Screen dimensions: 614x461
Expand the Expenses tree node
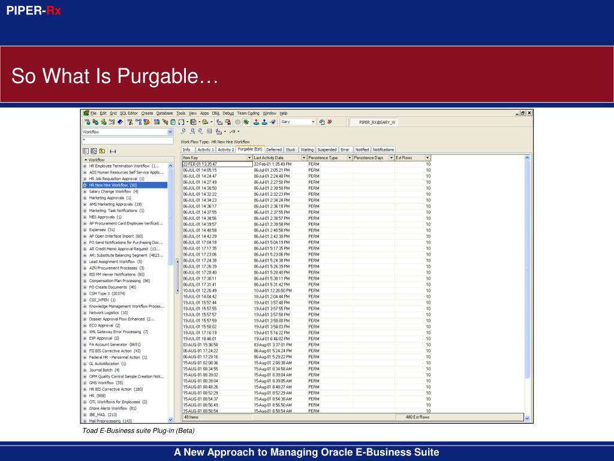[x=85, y=230]
